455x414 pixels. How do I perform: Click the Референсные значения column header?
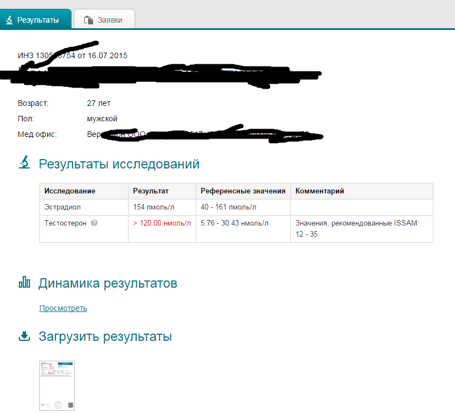coord(243,191)
